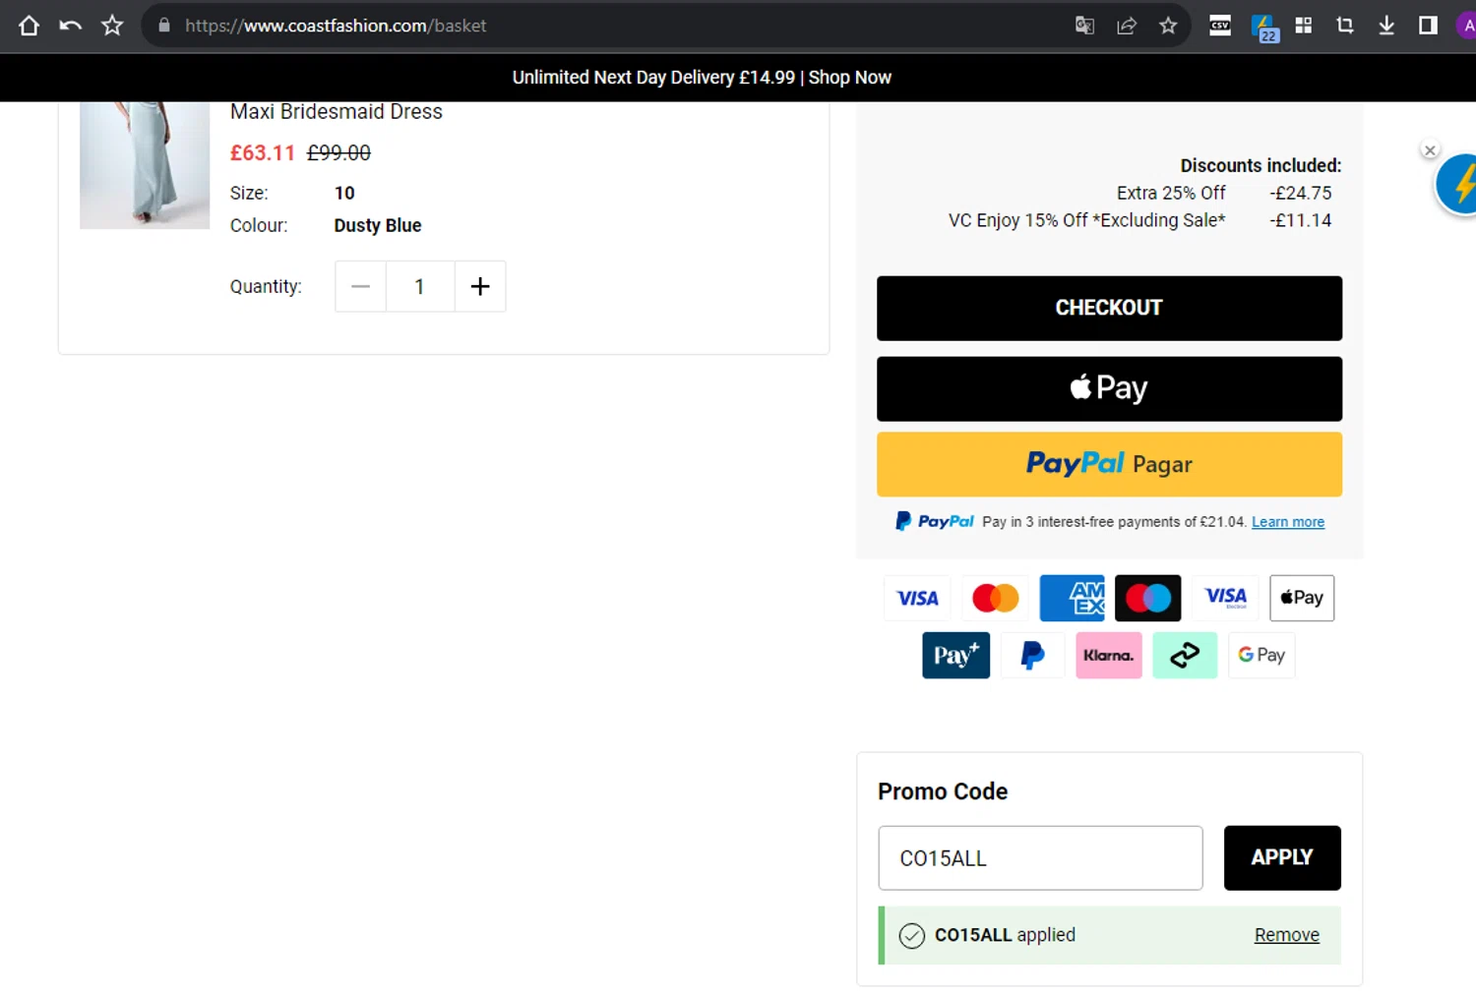
Task: Click the £63.11 sale price
Action: click(x=263, y=153)
